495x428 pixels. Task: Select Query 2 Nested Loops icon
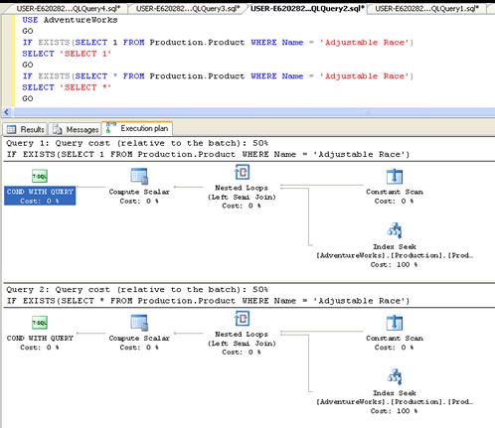pyautogui.click(x=242, y=319)
